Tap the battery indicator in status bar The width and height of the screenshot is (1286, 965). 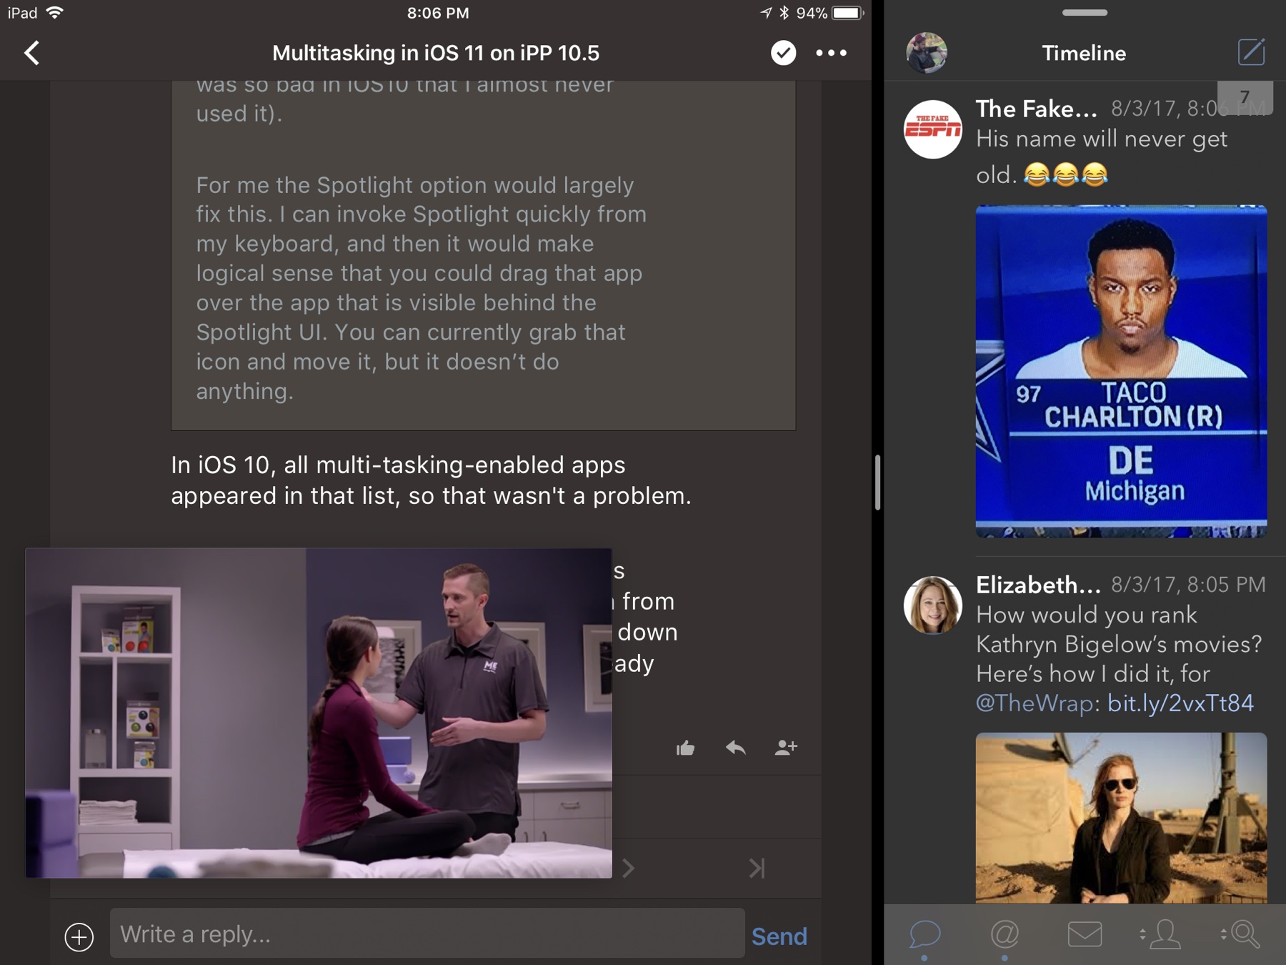click(x=848, y=13)
